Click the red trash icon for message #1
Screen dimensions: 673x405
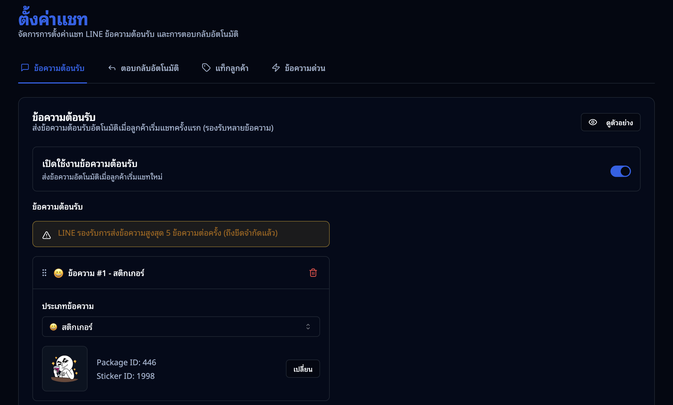point(313,273)
